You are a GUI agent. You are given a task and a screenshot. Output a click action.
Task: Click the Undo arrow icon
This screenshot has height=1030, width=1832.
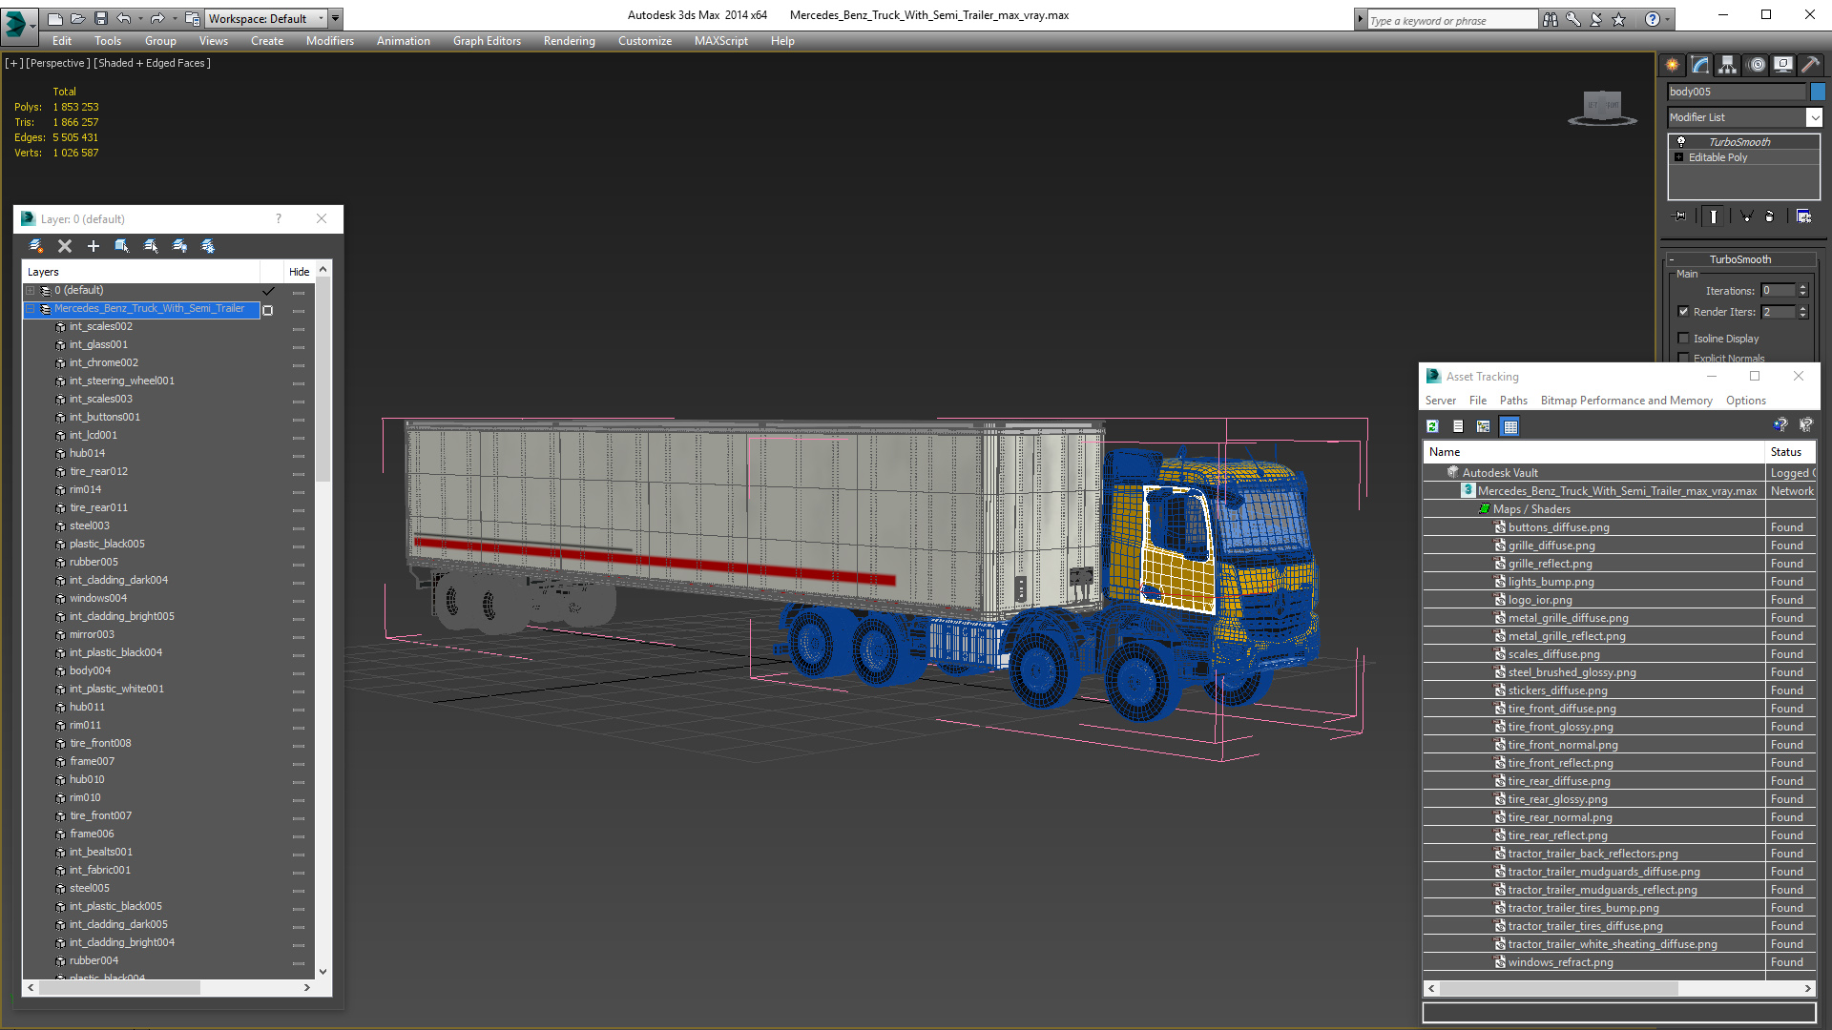coord(123,18)
